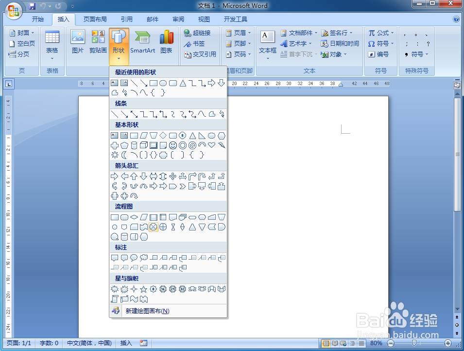Image resolution: width=464 pixels, height=351 pixels.
Task: Choose the flowchart Or shape
Action: click(163, 227)
